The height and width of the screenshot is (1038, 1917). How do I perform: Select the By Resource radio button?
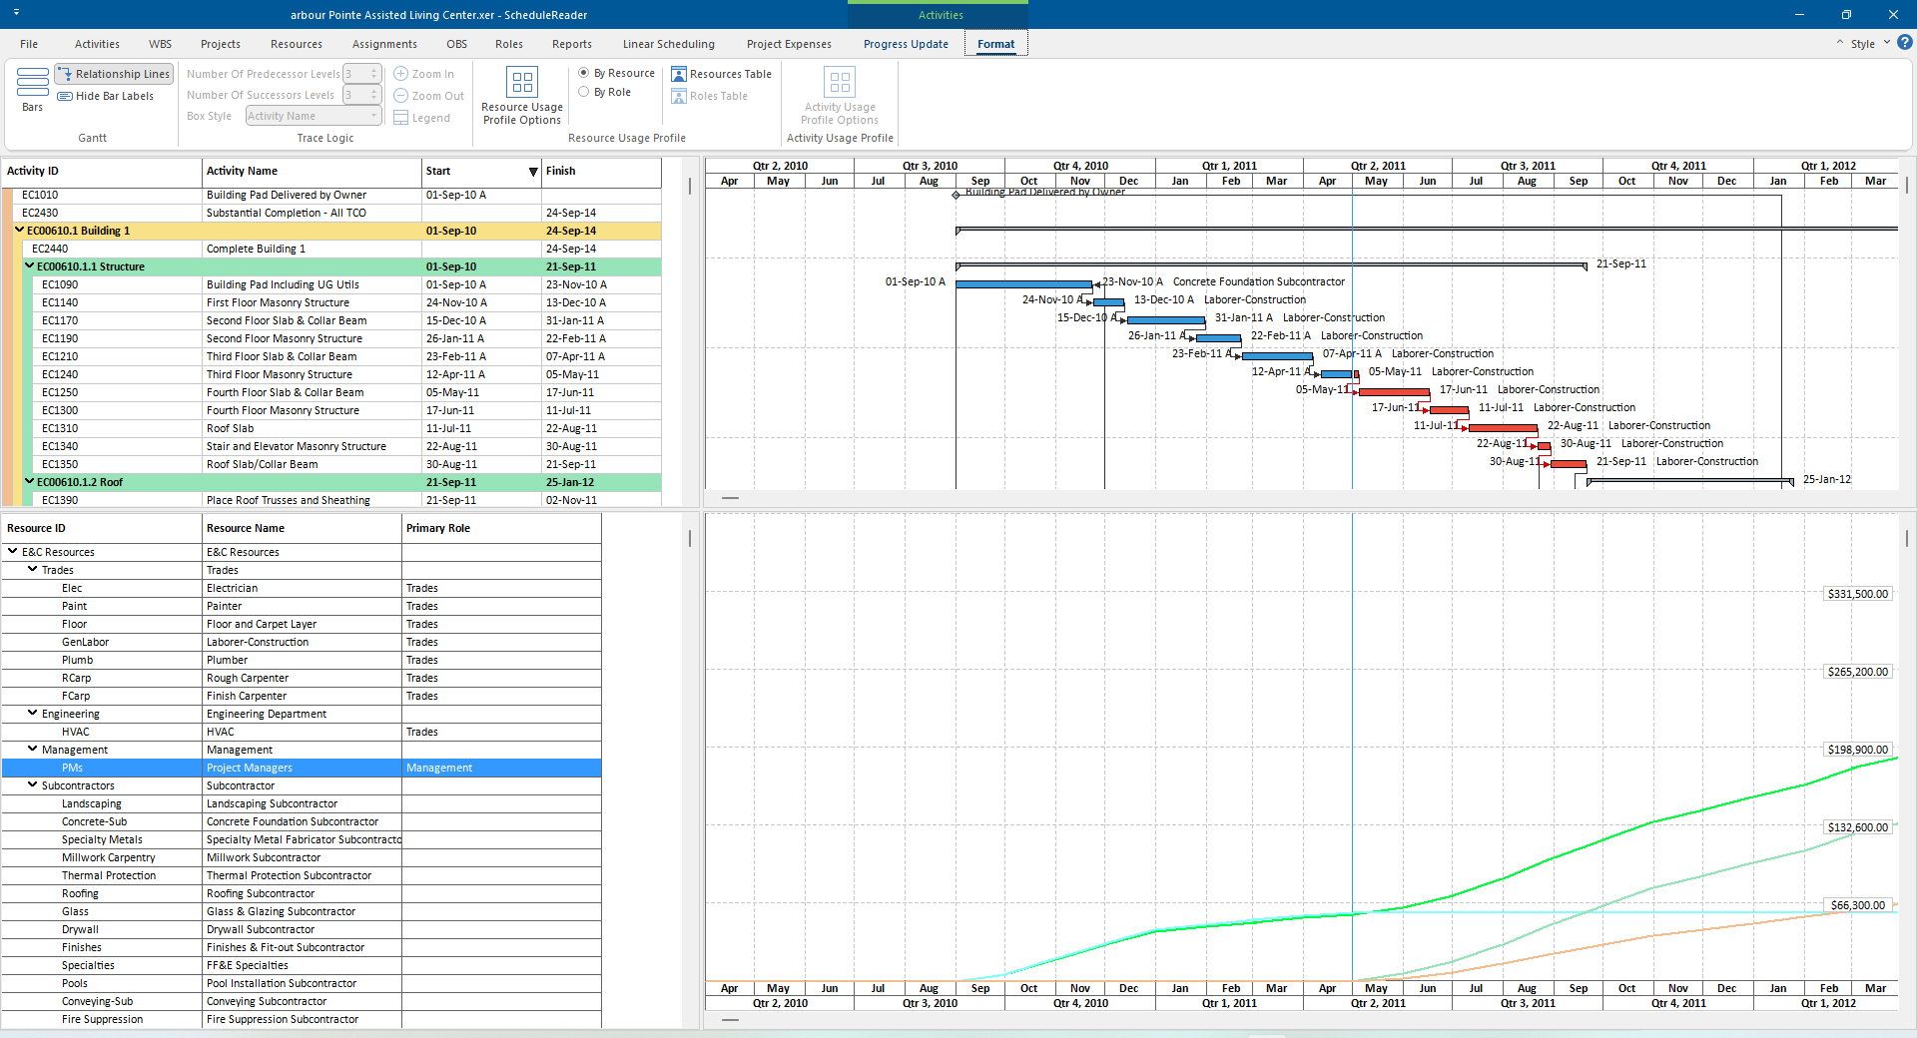pyautogui.click(x=582, y=72)
